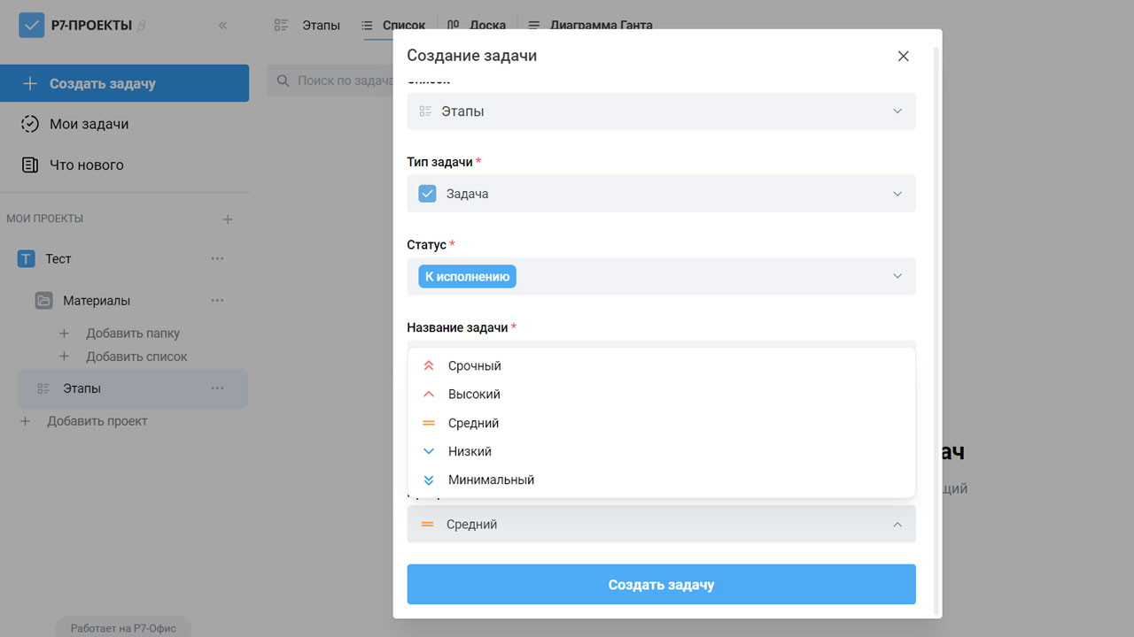Screen dimensions: 1134x637
Task: Click Добавить список link
Action: pos(136,357)
